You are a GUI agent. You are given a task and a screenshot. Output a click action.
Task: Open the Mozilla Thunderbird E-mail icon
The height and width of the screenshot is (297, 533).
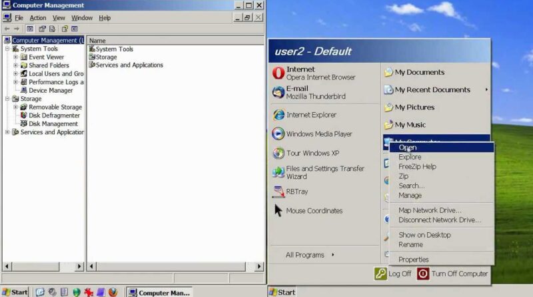point(278,92)
